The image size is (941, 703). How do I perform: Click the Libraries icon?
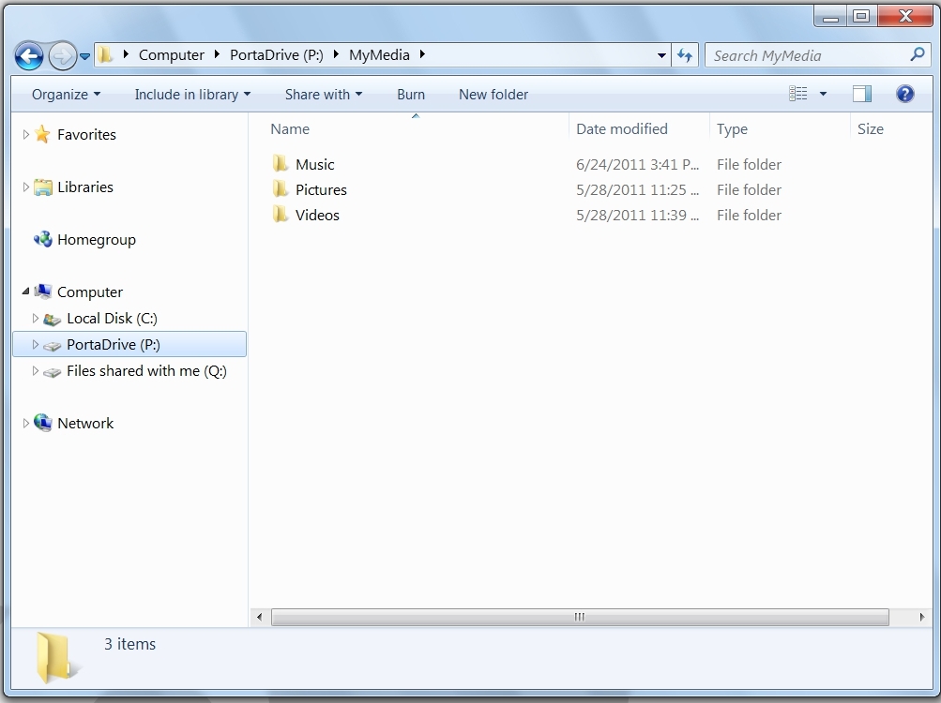pos(42,187)
